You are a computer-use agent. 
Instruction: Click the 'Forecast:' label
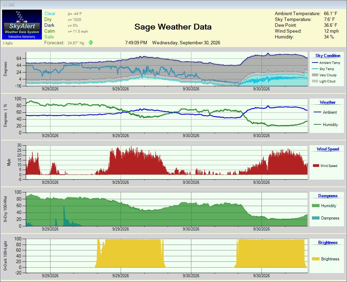pyautogui.click(x=54, y=43)
